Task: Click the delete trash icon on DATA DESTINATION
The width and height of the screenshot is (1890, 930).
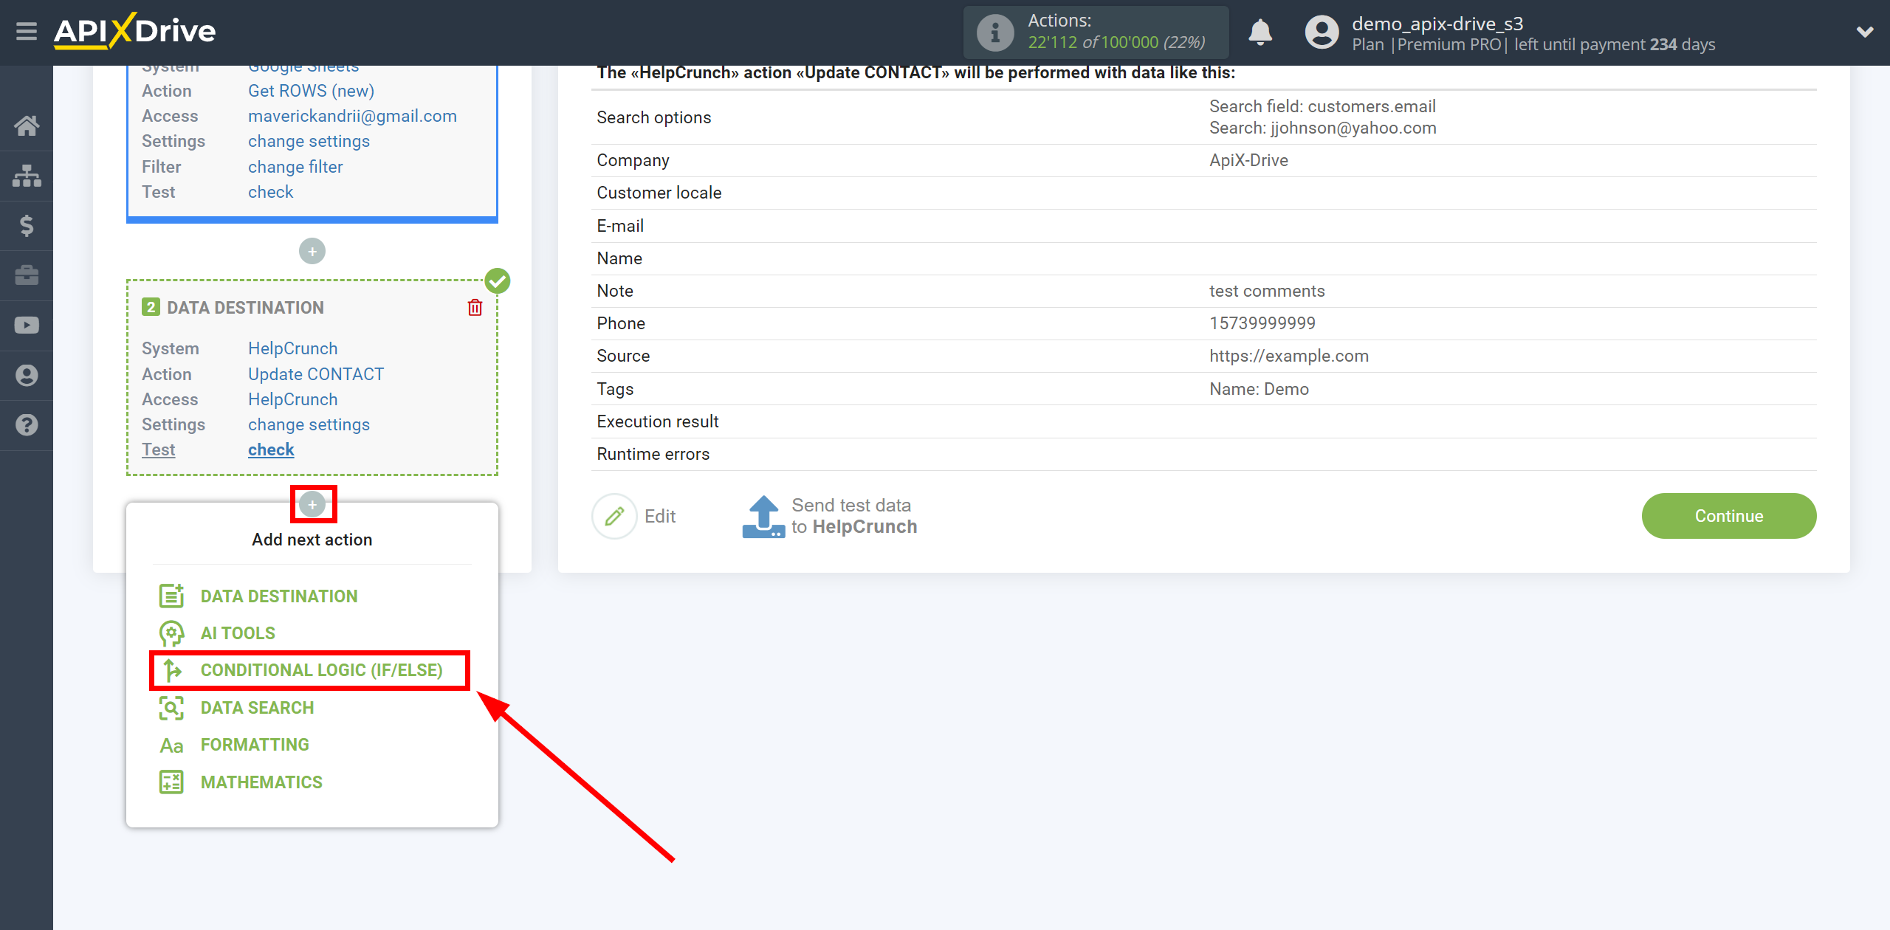Action: pos(475,307)
